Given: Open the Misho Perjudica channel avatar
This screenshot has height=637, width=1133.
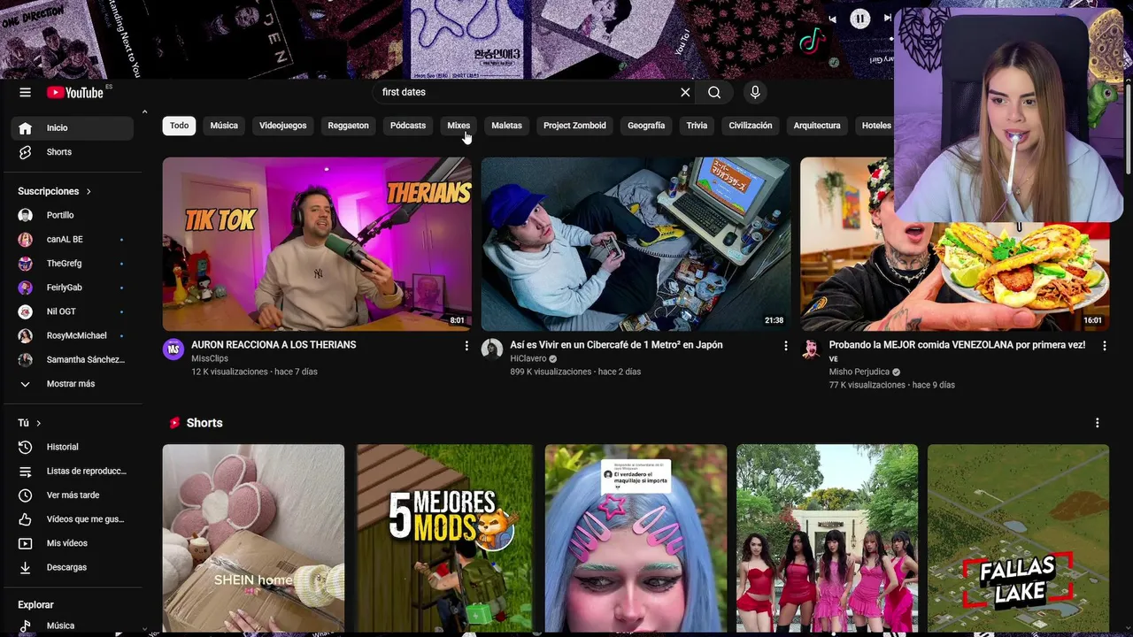Looking at the screenshot, I should point(811,349).
